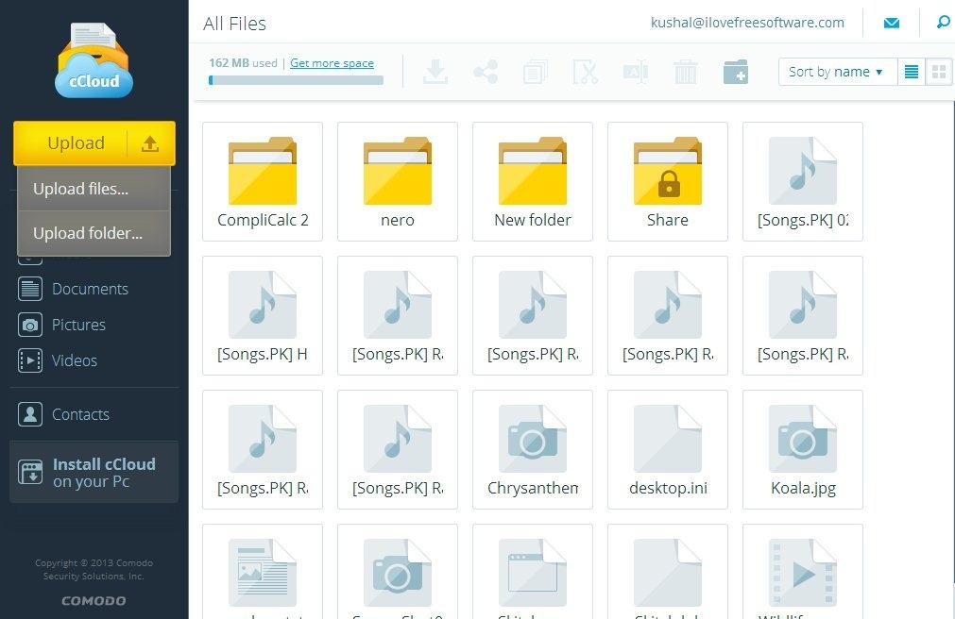This screenshot has height=619, width=955.
Task: Switch to list view
Action: point(912,72)
